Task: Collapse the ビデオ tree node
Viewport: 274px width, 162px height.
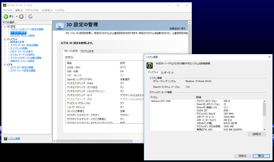Action: [5, 65]
